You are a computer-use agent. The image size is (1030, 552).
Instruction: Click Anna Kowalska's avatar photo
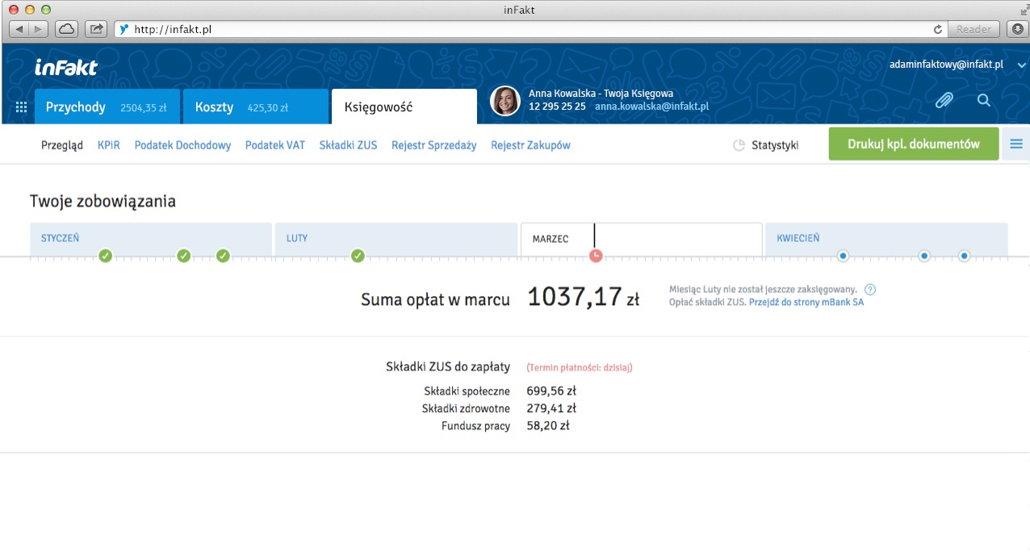point(505,101)
